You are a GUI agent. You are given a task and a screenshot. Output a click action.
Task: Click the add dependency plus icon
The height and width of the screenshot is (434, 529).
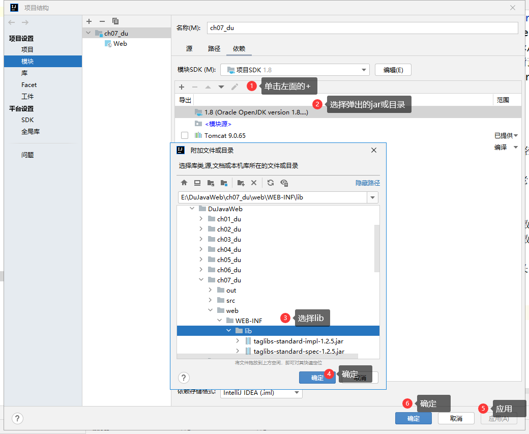(182, 87)
